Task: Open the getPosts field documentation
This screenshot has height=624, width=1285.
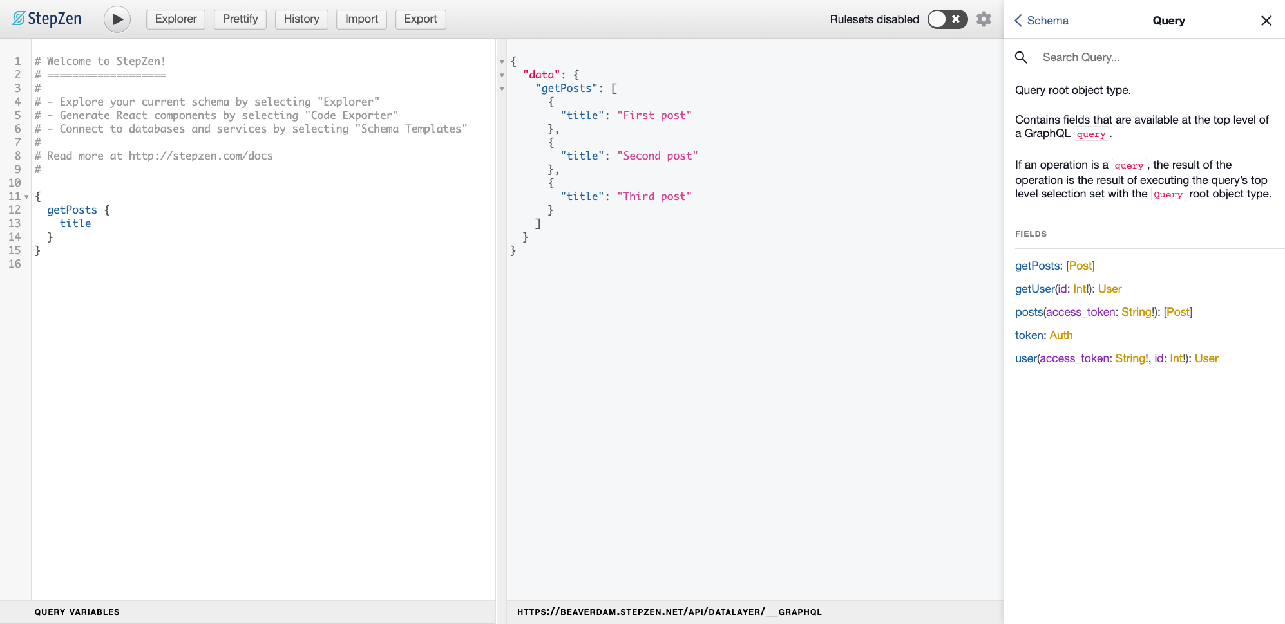Action: (1037, 266)
